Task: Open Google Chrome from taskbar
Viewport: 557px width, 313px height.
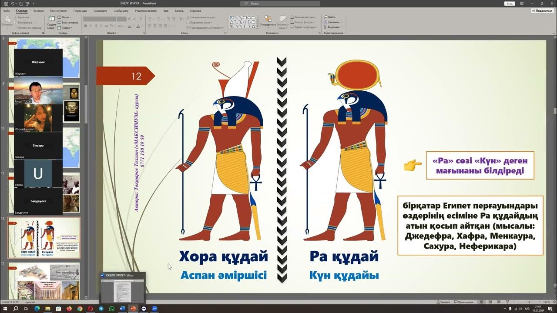Action: pyautogui.click(x=80, y=309)
